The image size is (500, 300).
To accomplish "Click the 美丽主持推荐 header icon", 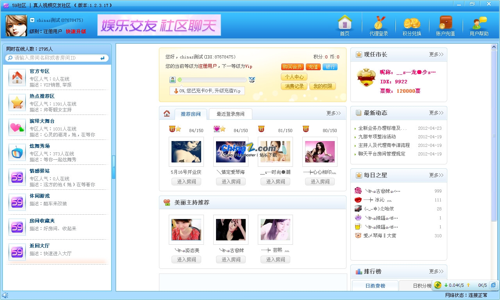I will (x=167, y=203).
